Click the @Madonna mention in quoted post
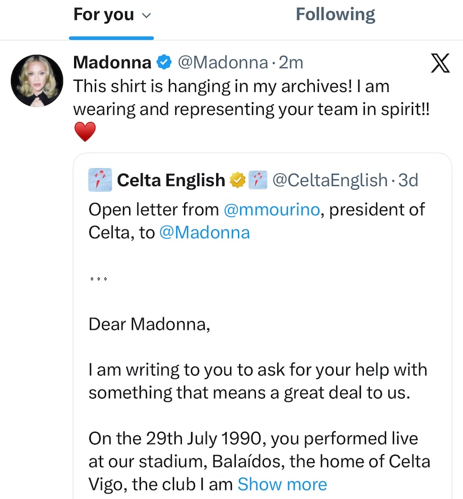Viewport: 463px width, 499px height. (x=204, y=232)
